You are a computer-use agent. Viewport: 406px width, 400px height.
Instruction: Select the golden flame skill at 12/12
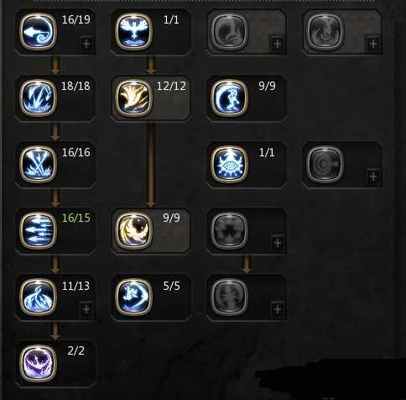point(133,98)
